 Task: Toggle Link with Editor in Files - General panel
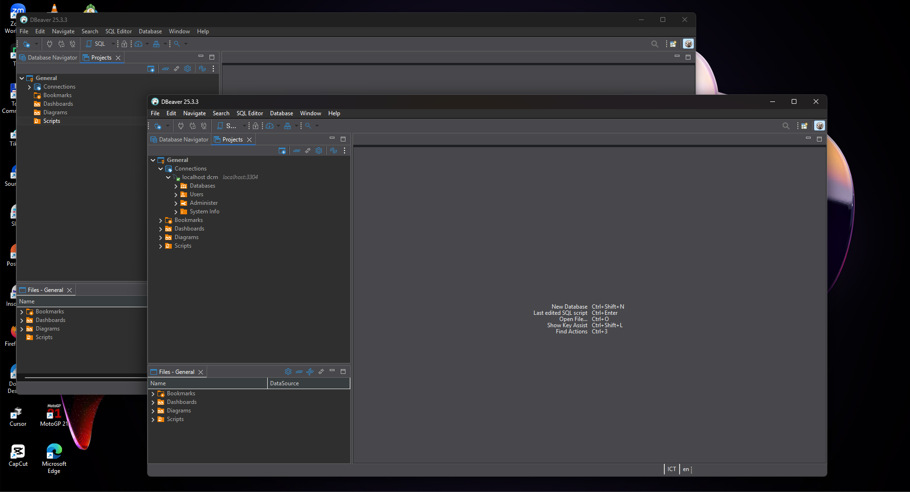coord(321,372)
